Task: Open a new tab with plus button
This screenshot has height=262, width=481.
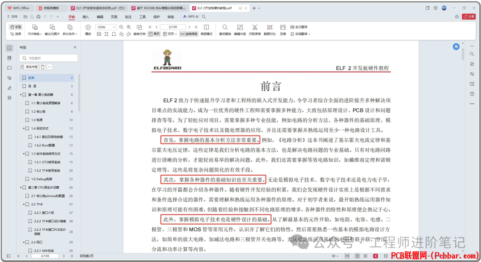Action: pyautogui.click(x=254, y=8)
